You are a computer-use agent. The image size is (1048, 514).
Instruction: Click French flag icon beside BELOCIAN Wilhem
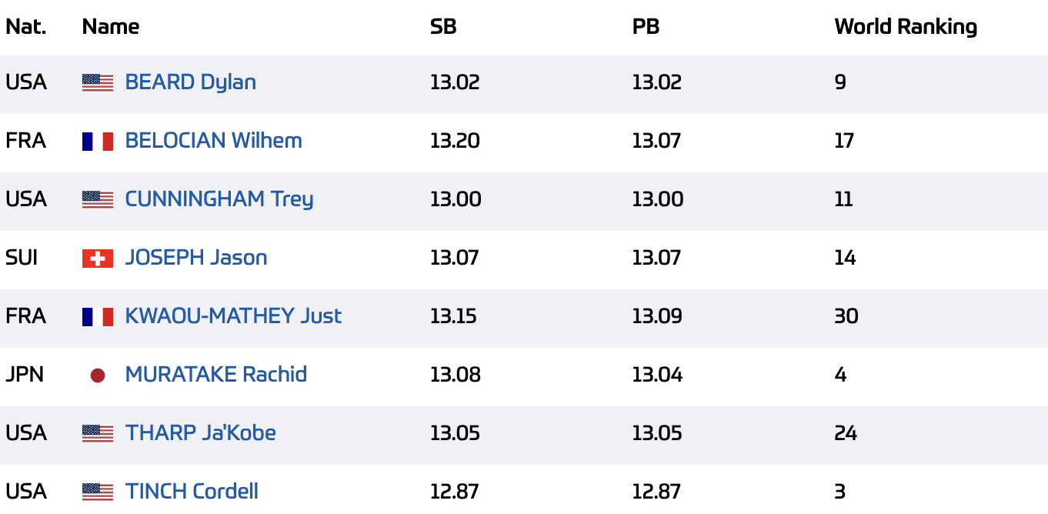tap(98, 142)
